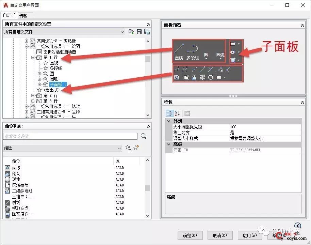
Task: Collapse the 高级 property group
Action: pos(168,144)
